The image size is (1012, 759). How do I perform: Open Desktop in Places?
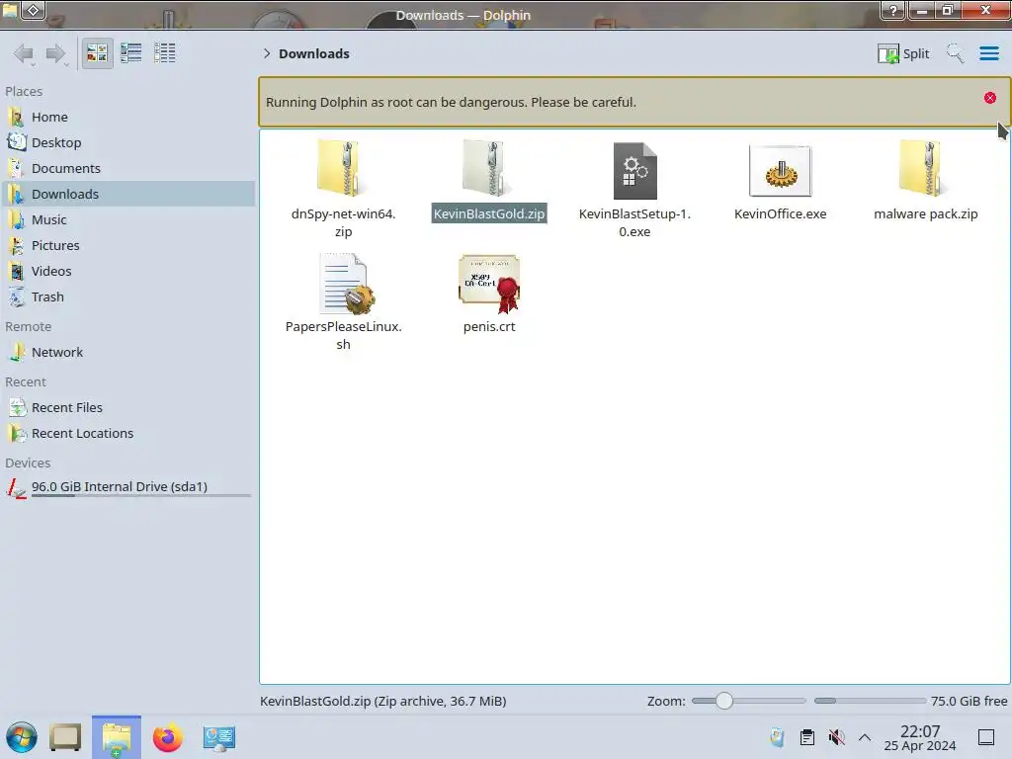click(x=127, y=142)
